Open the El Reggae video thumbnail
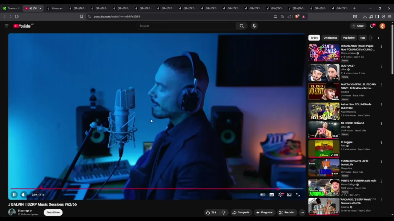Screen dimensions: 394x221 324,149
